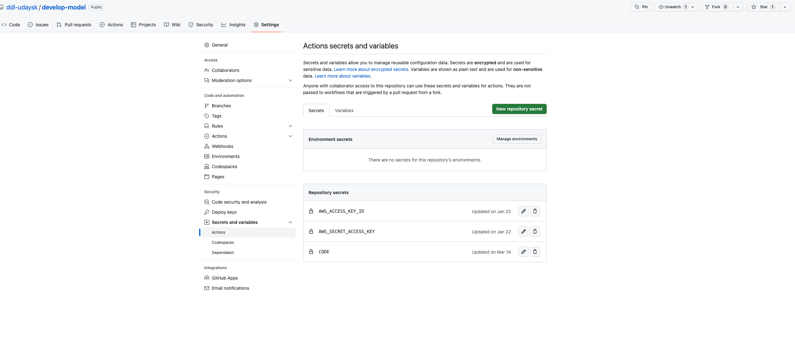Pin this repository
Viewport: 795px width, 348px height.
[641, 7]
